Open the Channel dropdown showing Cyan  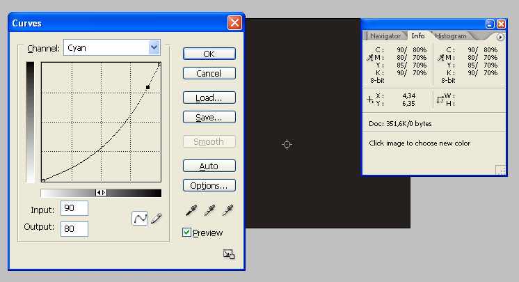[112, 48]
